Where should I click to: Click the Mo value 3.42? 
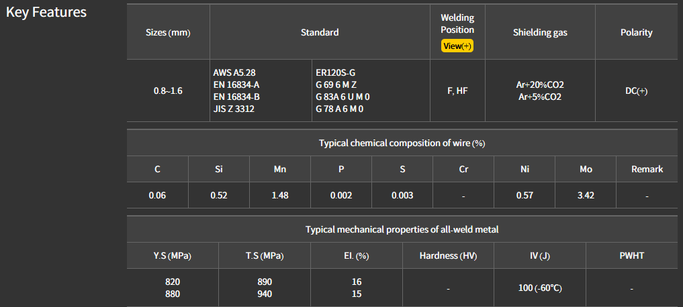coord(586,195)
